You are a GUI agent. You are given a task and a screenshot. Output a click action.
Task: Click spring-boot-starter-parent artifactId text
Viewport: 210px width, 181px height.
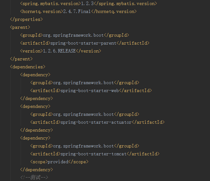tap(83, 43)
